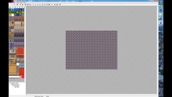Click 'Edit Lower Layer' status text
The height and width of the screenshot is (97, 172).
click(39, 96)
